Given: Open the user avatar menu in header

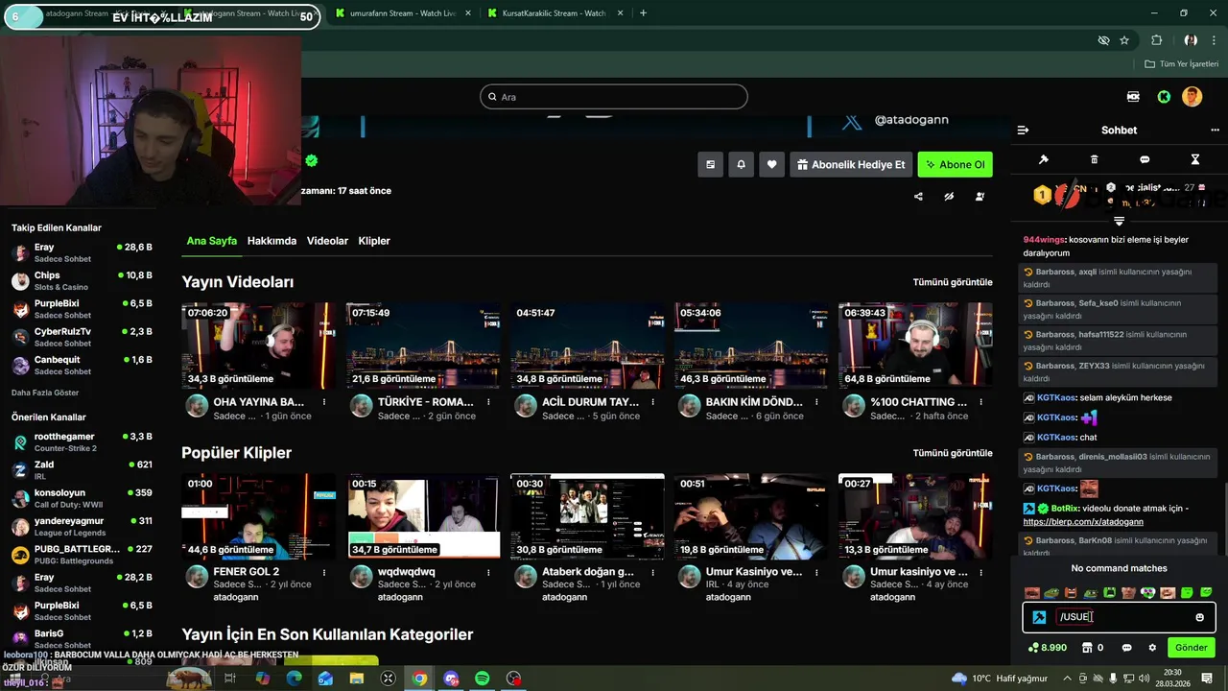Looking at the screenshot, I should click(1192, 97).
